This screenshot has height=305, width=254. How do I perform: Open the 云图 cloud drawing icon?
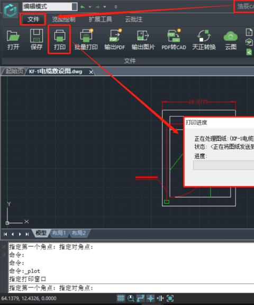pos(231,40)
